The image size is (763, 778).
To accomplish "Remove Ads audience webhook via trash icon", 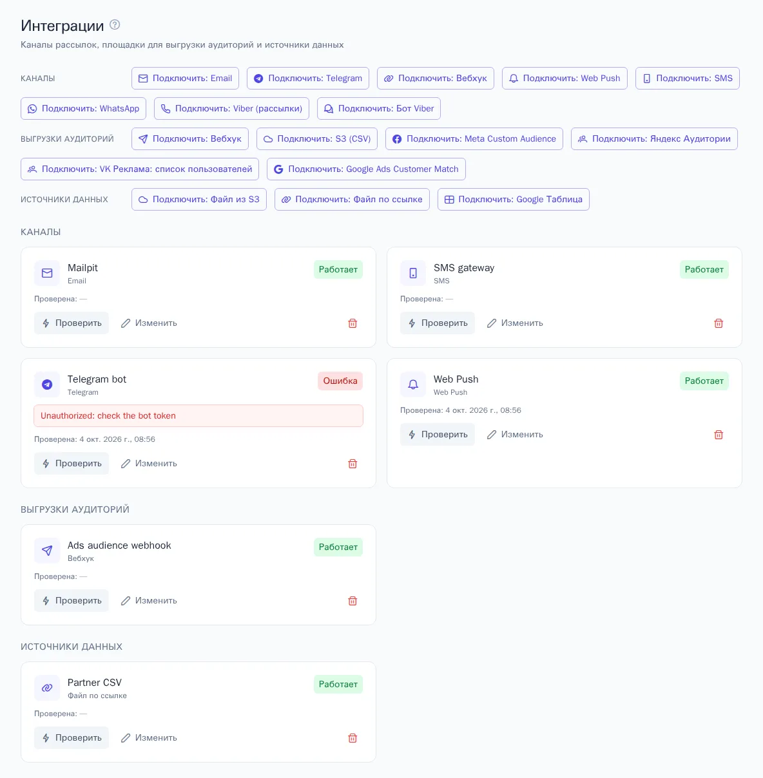I will click(x=353, y=601).
